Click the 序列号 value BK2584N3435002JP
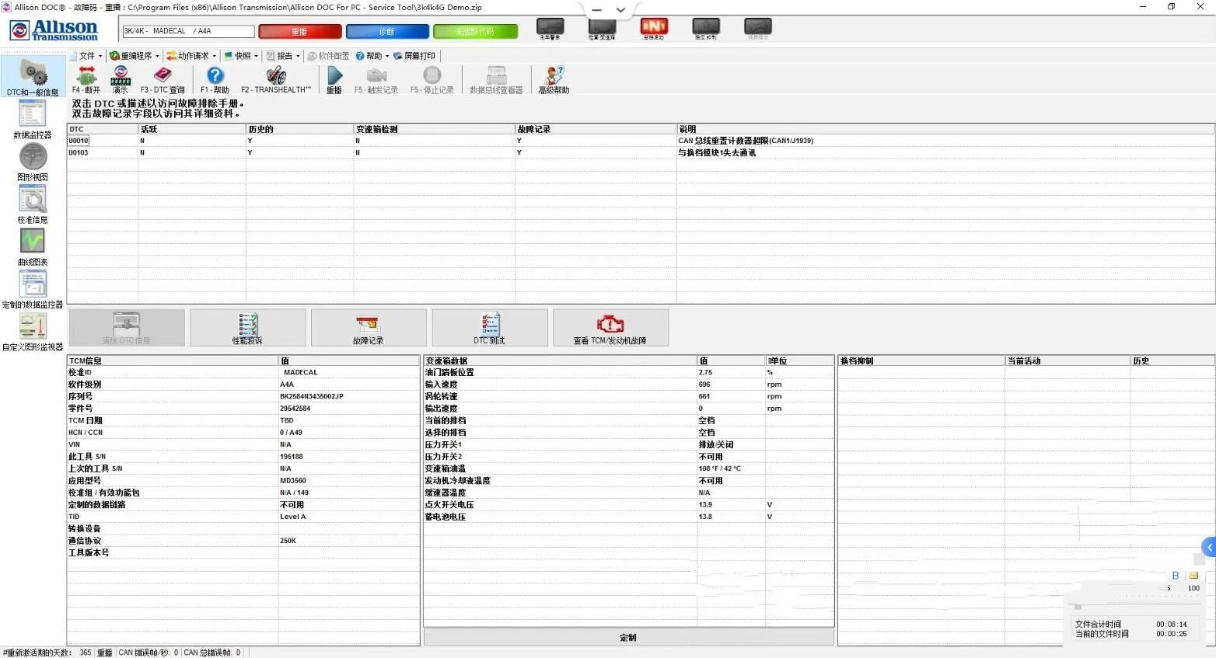1216x658 pixels. pos(312,396)
